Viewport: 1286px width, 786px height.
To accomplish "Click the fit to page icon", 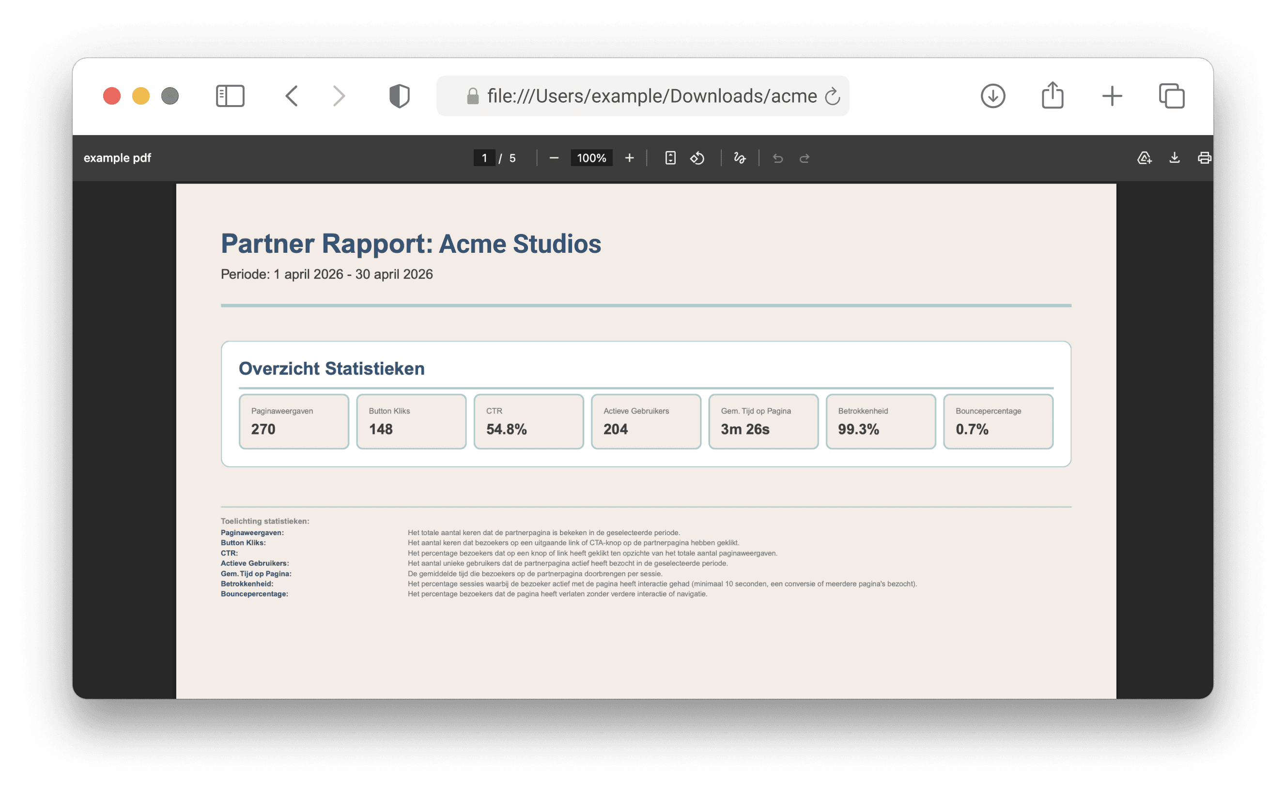I will tap(670, 157).
